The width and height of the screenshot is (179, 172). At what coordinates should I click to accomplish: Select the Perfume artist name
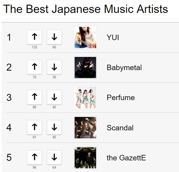(x=121, y=98)
